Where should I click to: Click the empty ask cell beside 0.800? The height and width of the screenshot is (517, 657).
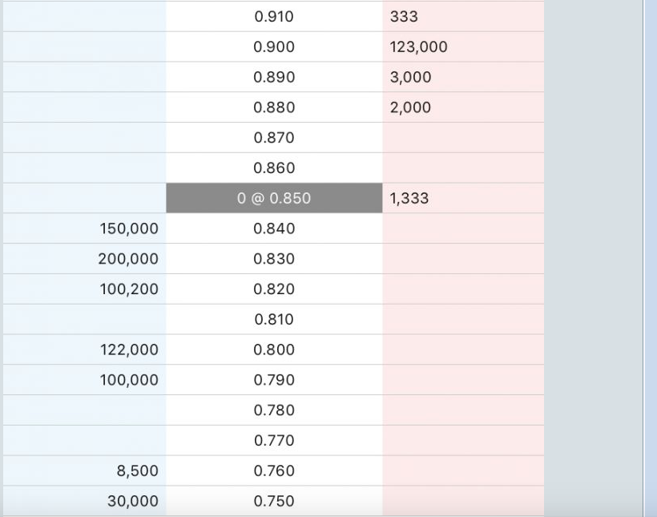pos(463,349)
